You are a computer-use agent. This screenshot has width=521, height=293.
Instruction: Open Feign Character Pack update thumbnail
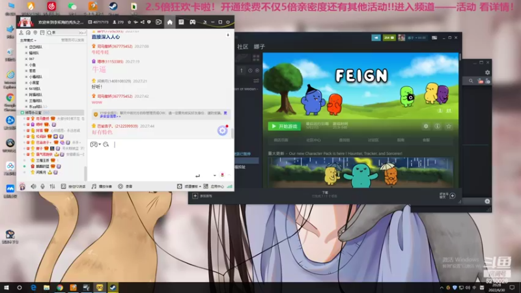pos(361,173)
